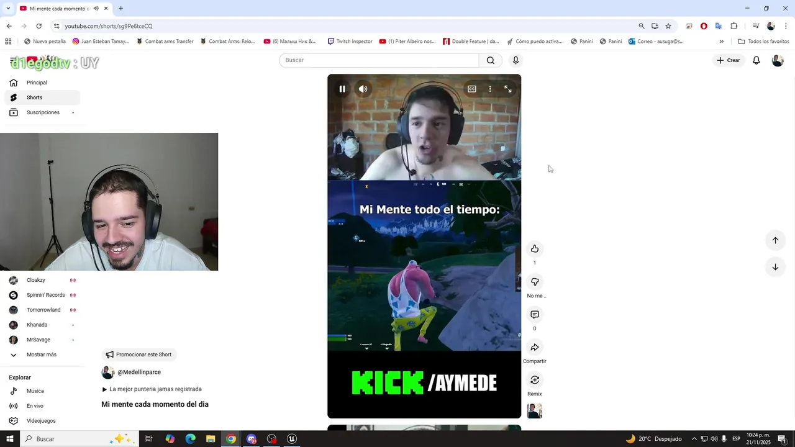The width and height of the screenshot is (795, 447).
Task: Open the Twitch Inspector bookmark
Action: tap(350, 42)
